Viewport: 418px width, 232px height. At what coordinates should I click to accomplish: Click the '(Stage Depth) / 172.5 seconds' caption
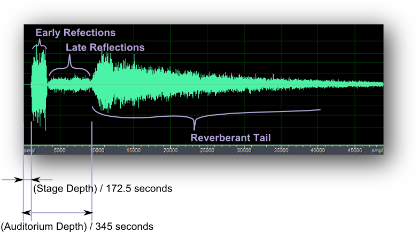[103, 188]
